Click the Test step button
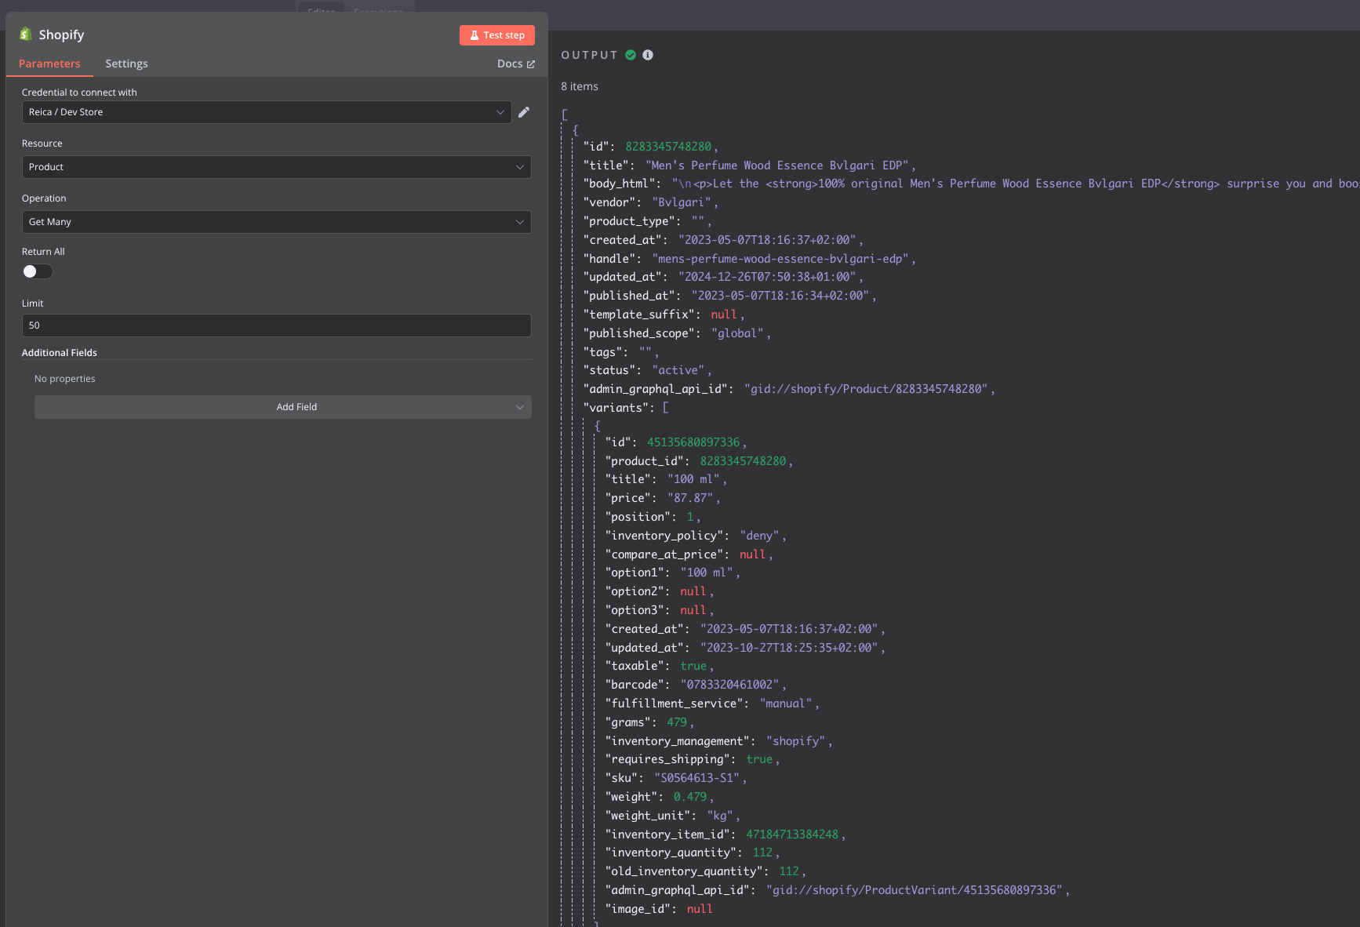Viewport: 1360px width, 927px height. pyautogui.click(x=497, y=35)
